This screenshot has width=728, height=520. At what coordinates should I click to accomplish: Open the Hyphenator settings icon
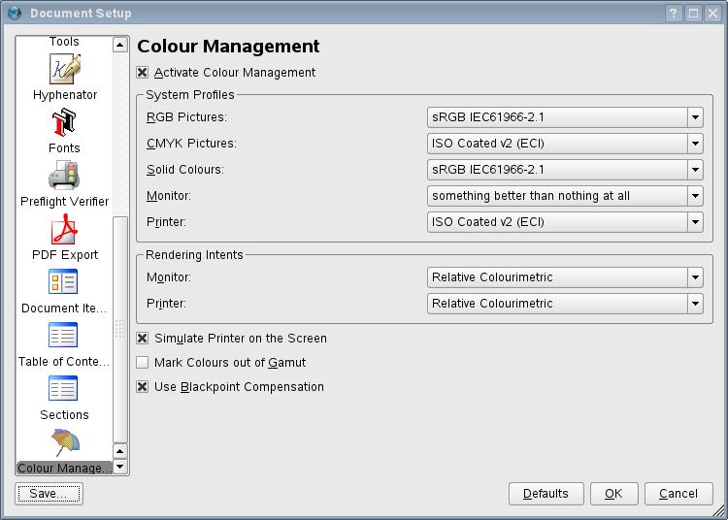point(64,70)
